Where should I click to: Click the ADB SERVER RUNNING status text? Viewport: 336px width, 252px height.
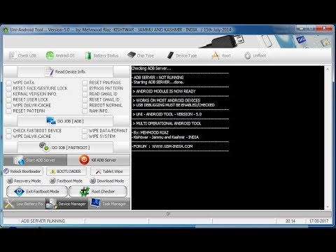click(x=43, y=220)
